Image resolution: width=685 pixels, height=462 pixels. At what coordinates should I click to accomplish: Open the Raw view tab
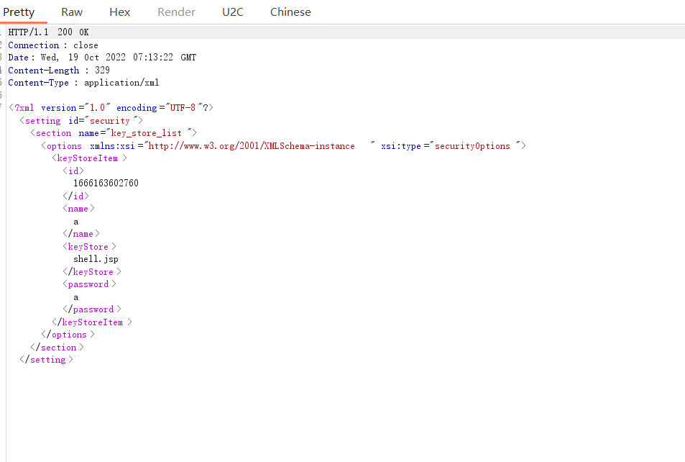pos(72,12)
